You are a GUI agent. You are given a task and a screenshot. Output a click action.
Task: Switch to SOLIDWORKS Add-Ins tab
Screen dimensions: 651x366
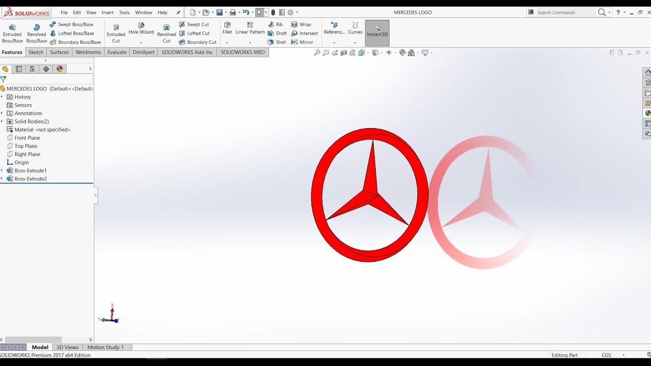[187, 52]
